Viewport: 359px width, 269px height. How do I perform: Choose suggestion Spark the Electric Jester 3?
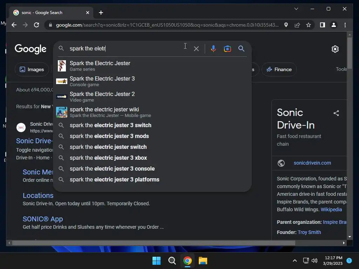152,81
